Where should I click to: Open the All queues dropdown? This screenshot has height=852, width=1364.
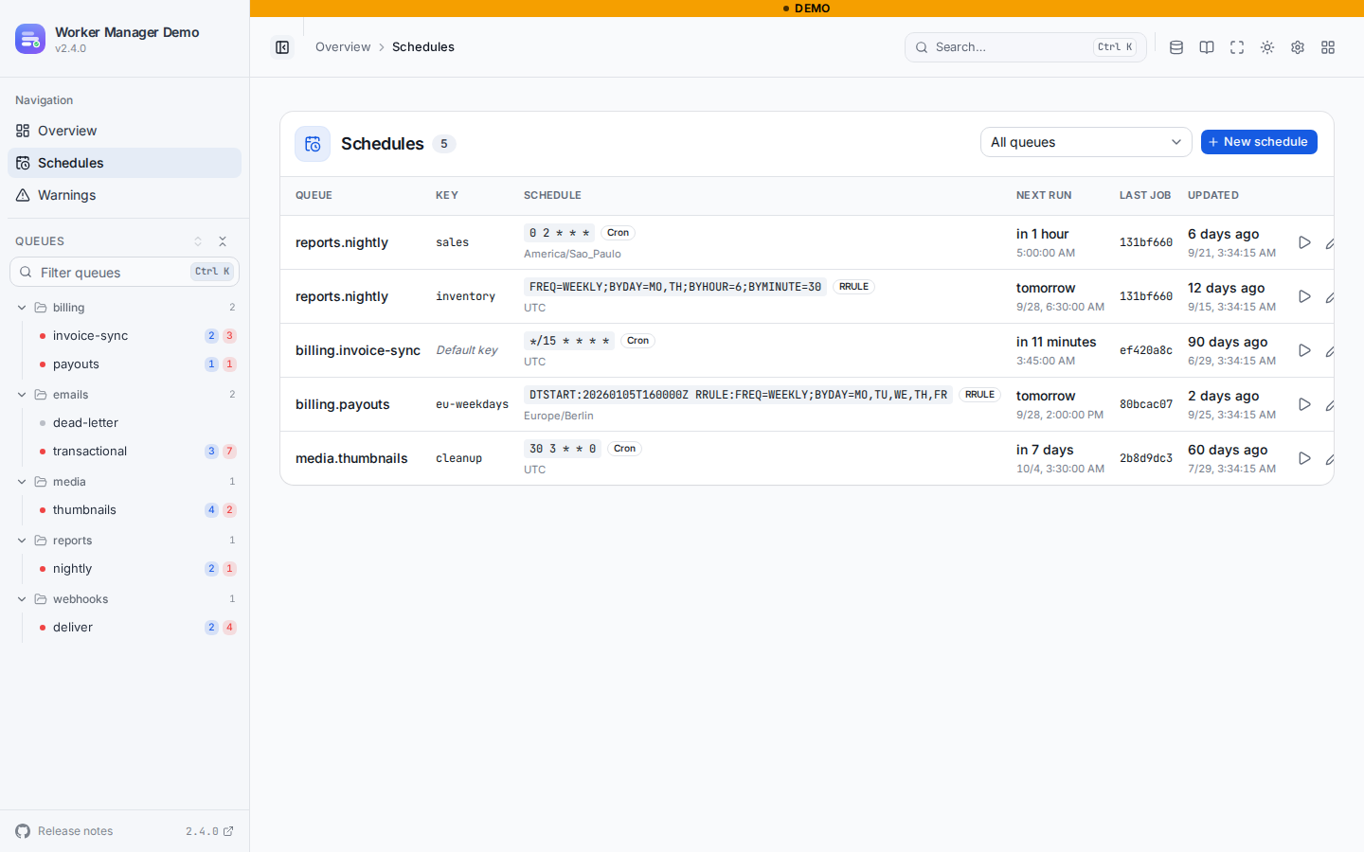click(1086, 142)
